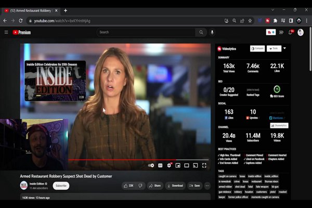Open the Inside Edition 35th Season info card
This screenshot has width=312, height=208.
[x=55, y=81]
